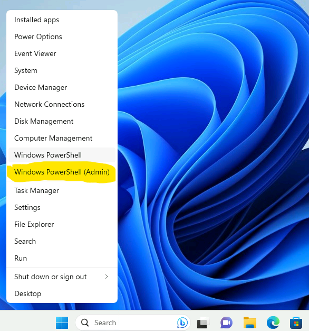The height and width of the screenshot is (331, 309).
Task: Launch Event Viewer from the menu
Action: (62, 53)
